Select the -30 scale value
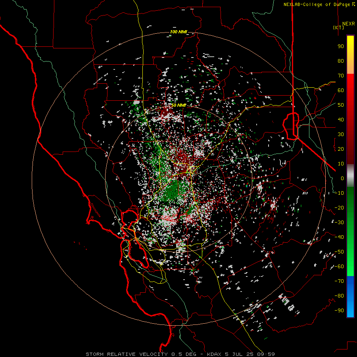The width and height of the screenshot is (357, 357). (x=339, y=223)
